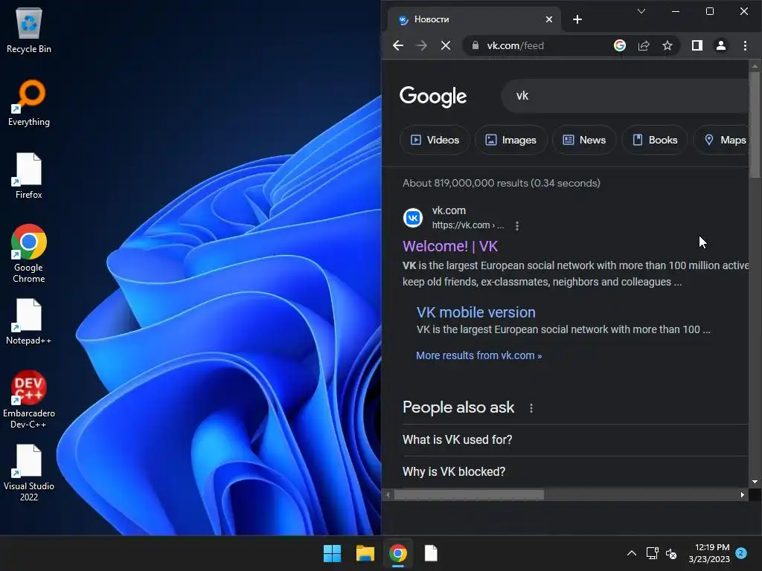Click the horizontal scrollbar thumb
Viewport: 762px width, 571px height.
click(x=469, y=494)
